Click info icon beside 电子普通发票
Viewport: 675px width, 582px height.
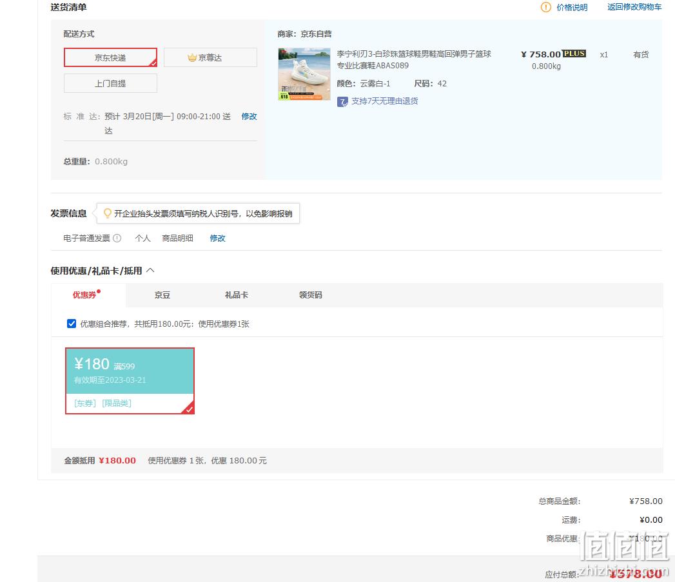click(117, 238)
